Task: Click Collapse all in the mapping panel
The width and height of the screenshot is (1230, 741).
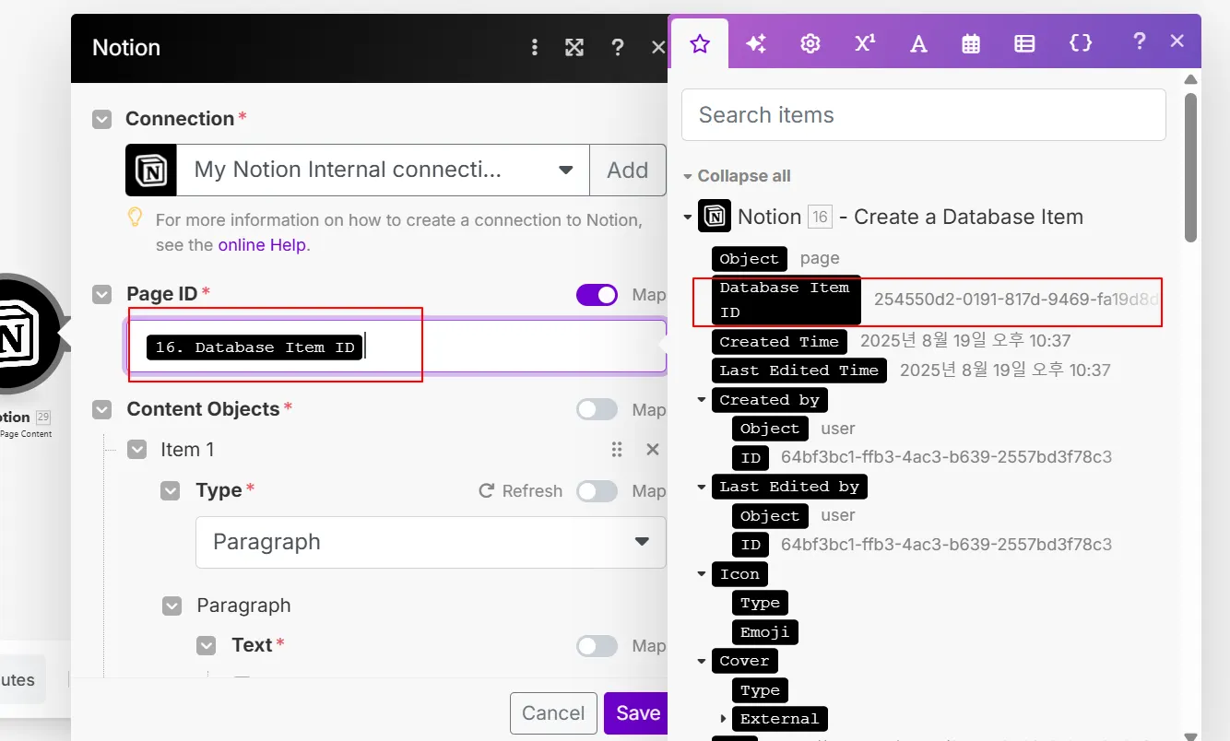Action: (x=744, y=176)
